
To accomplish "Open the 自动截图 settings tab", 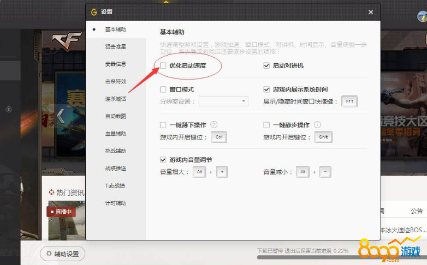I will 115,116.
